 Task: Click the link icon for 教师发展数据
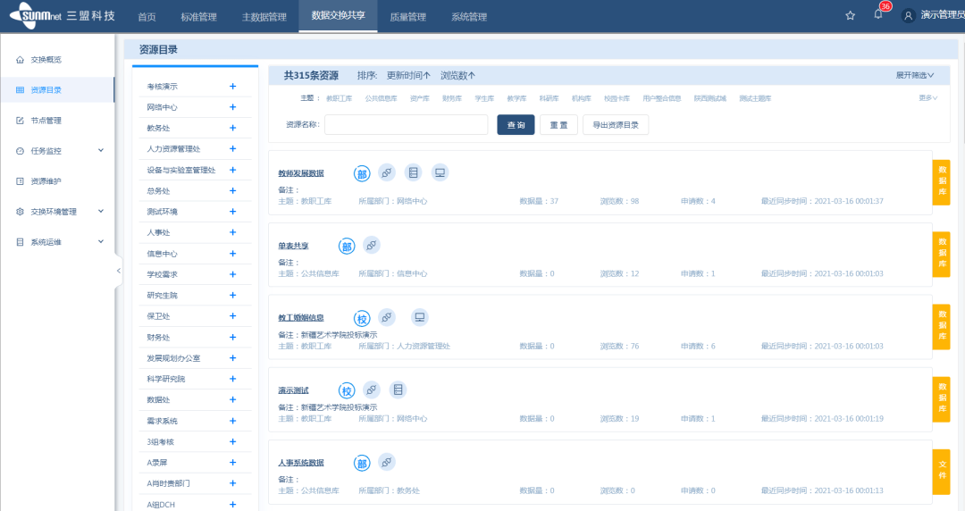[x=386, y=172]
